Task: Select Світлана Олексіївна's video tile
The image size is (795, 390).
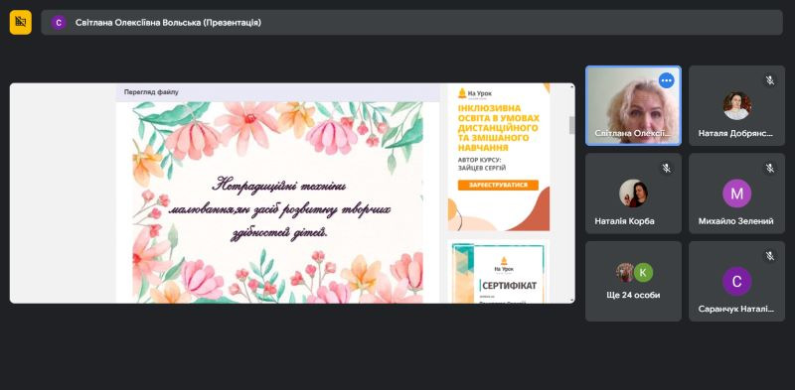Action: point(633,106)
